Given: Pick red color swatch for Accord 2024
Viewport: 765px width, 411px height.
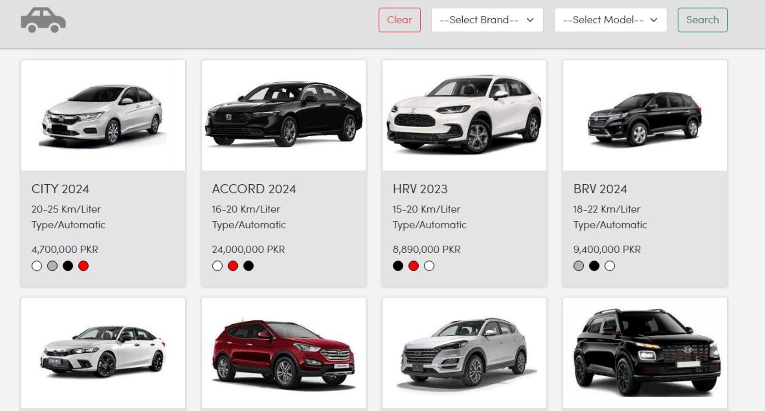Looking at the screenshot, I should tap(233, 266).
